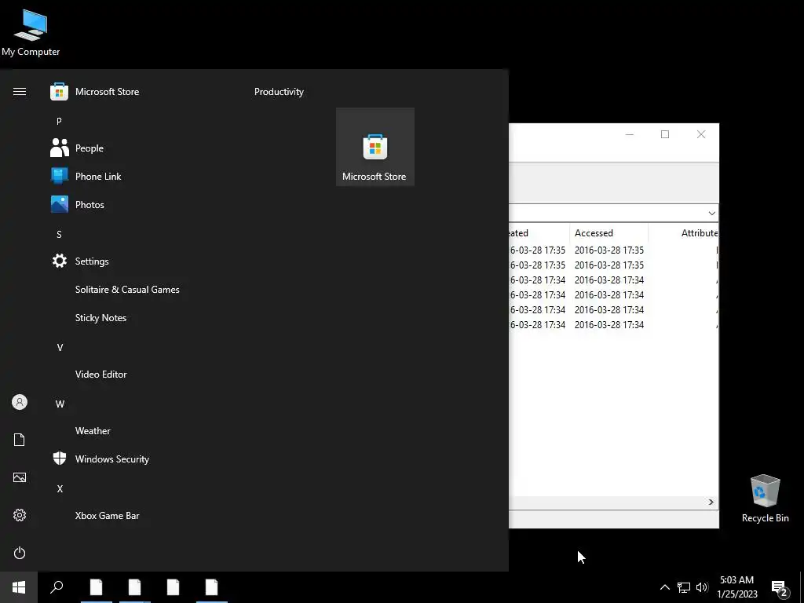Open Weather app entry
This screenshot has height=603, width=804.
[x=93, y=431]
